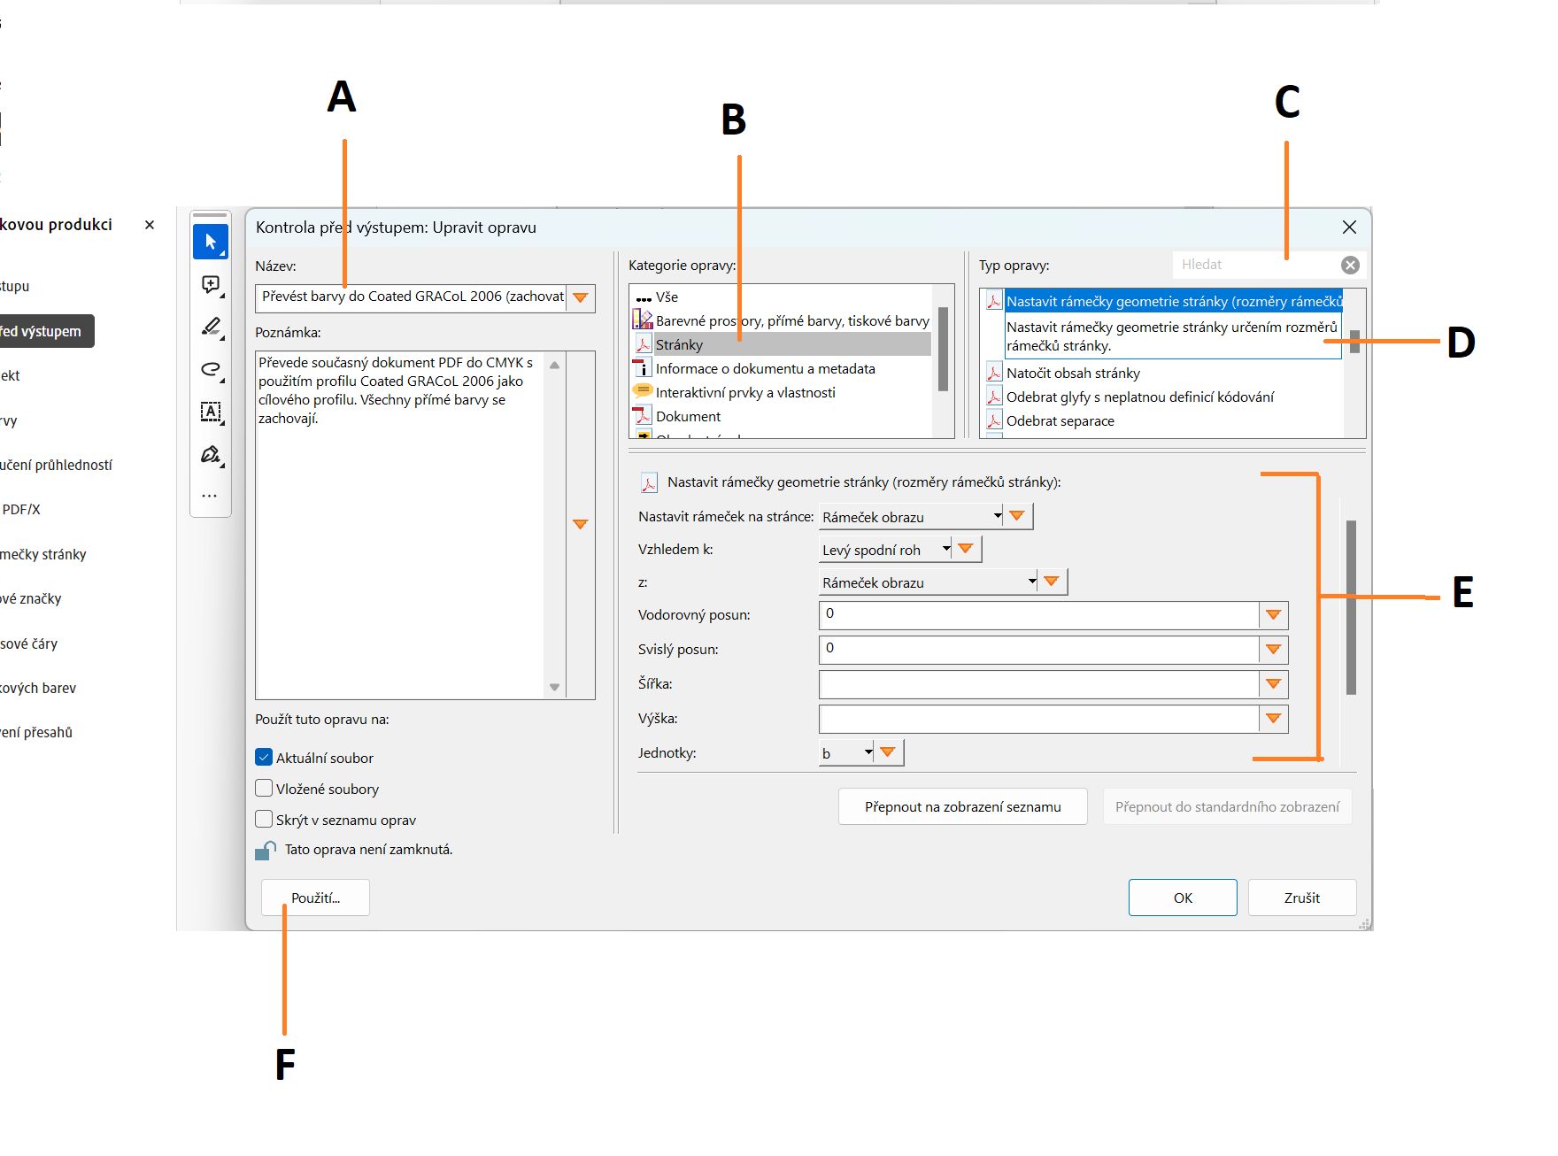Open more tools ellipsis menu
Viewport: 1558px width, 1156px height.
click(210, 496)
